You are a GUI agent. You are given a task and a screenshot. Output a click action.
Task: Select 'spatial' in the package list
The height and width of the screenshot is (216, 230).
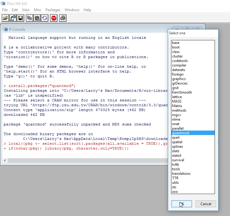pos(193,142)
